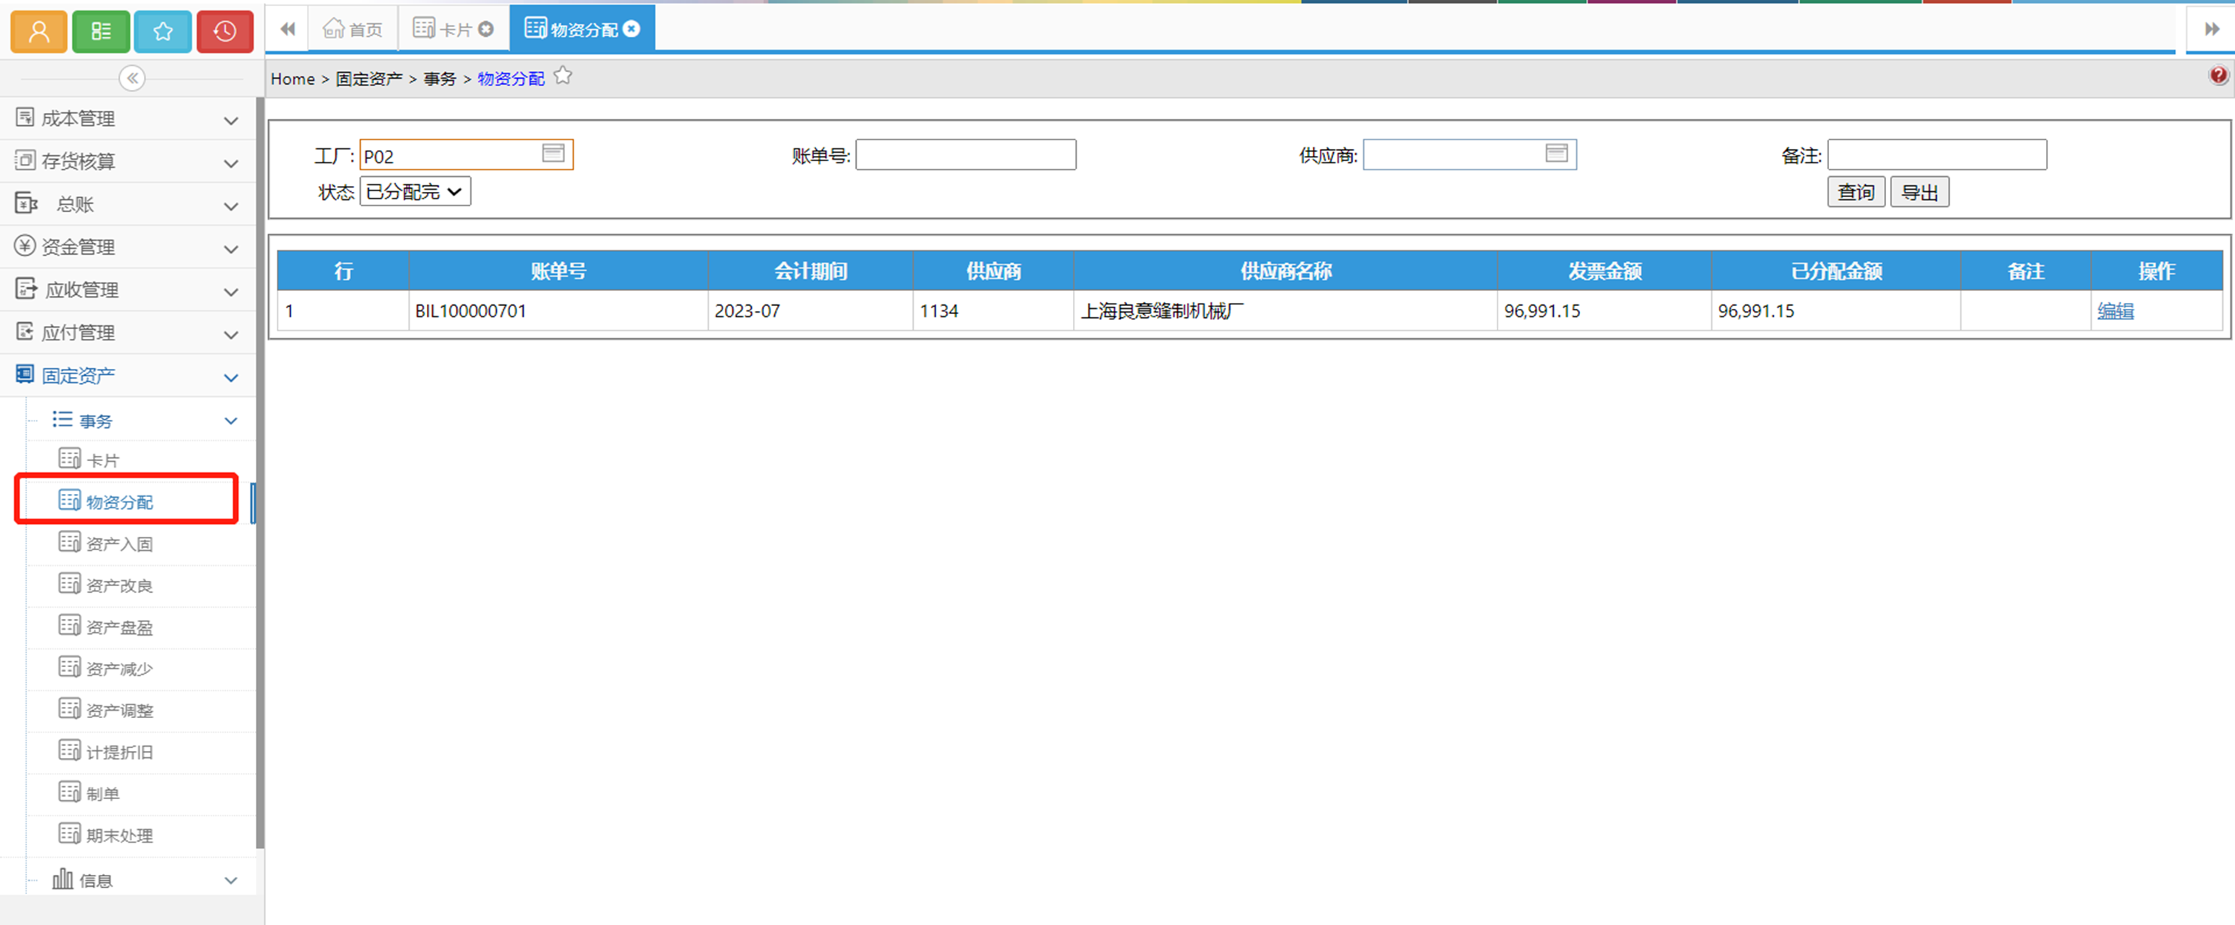Open 卡片 in the sidebar tree
This screenshot has width=2235, height=925.
(142, 460)
